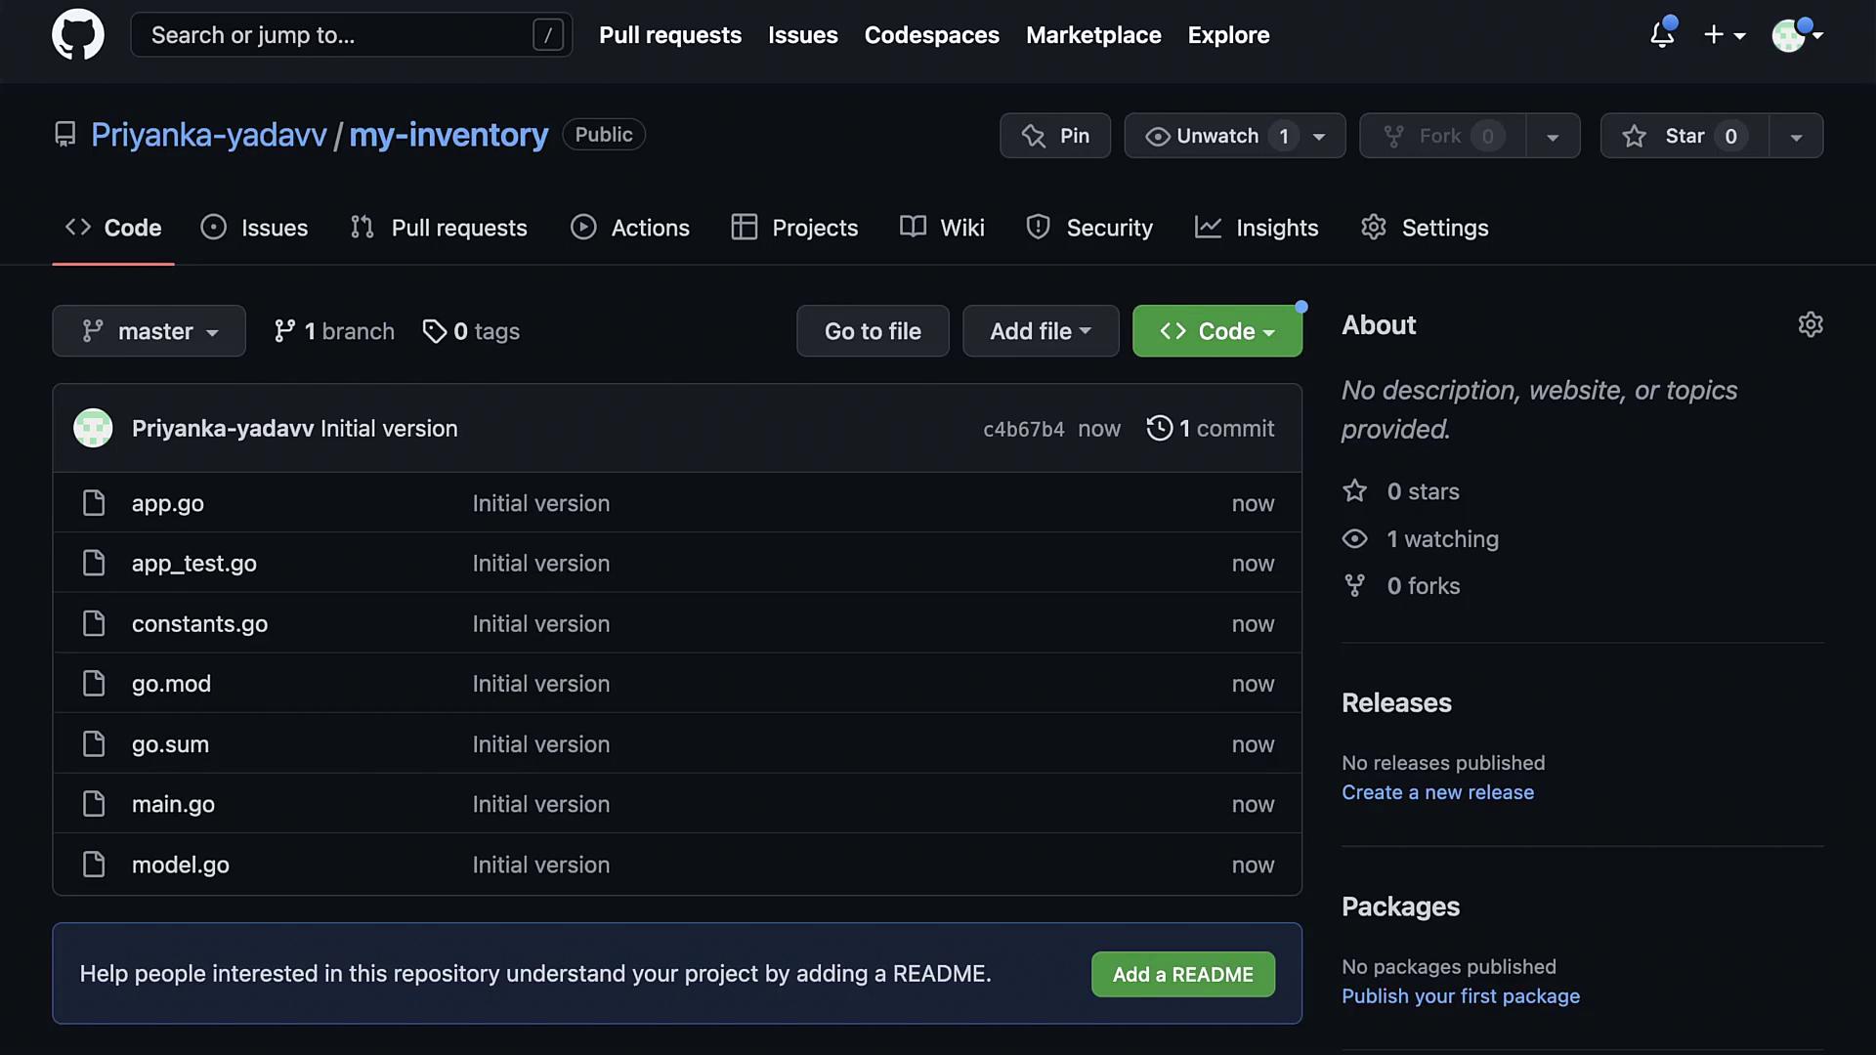Open the star lists dropdown arrow
Viewport: 1876px width, 1055px height.
pyautogui.click(x=1796, y=137)
